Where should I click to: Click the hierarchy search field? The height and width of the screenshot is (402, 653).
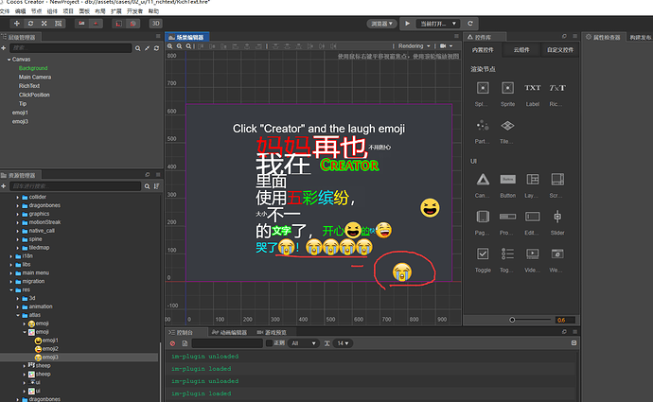coord(70,48)
